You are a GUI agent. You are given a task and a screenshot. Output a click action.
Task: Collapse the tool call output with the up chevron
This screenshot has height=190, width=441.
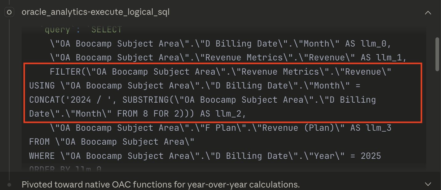[428, 13]
